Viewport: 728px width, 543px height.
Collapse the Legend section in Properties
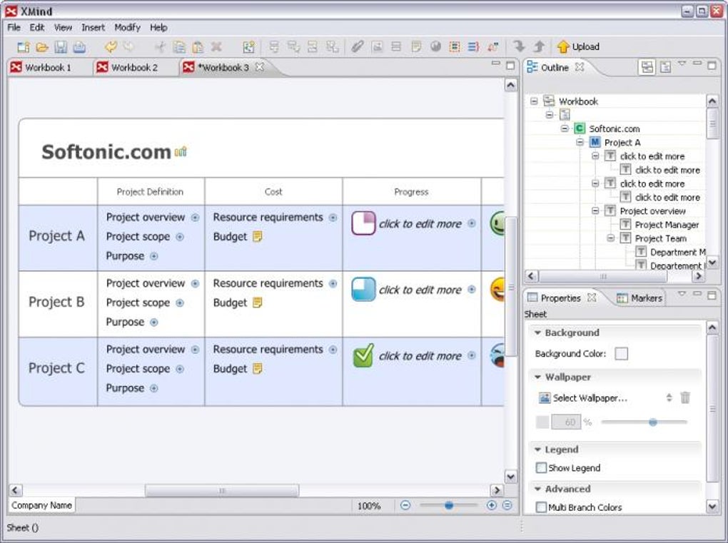tap(537, 450)
